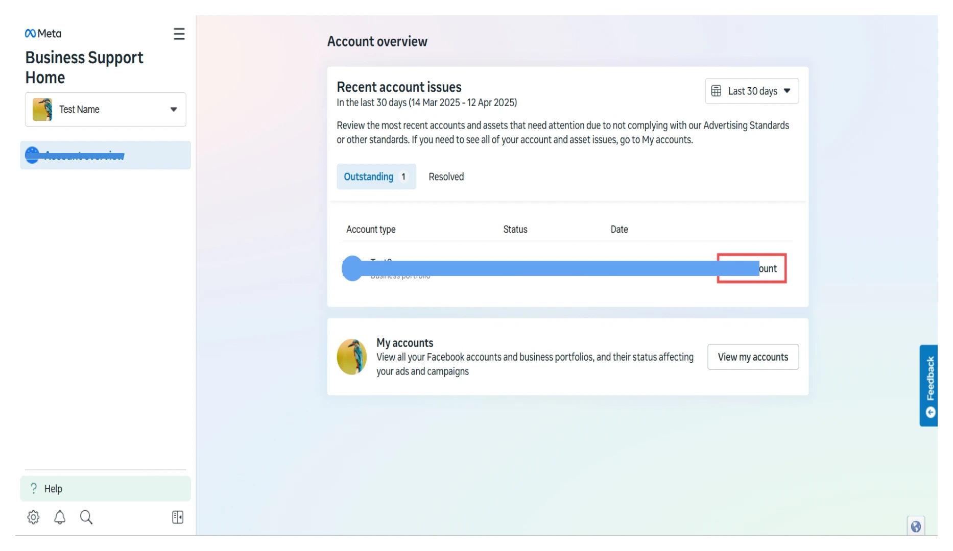Click the Status column header
This screenshot has height=551, width=953.
coord(515,230)
